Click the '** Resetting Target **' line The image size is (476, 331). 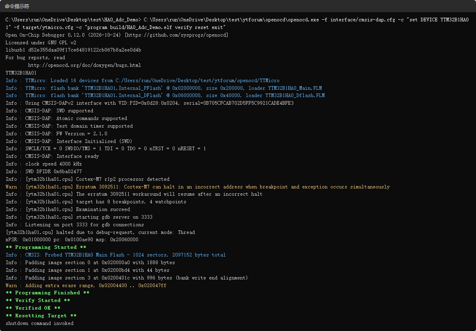[41, 316]
